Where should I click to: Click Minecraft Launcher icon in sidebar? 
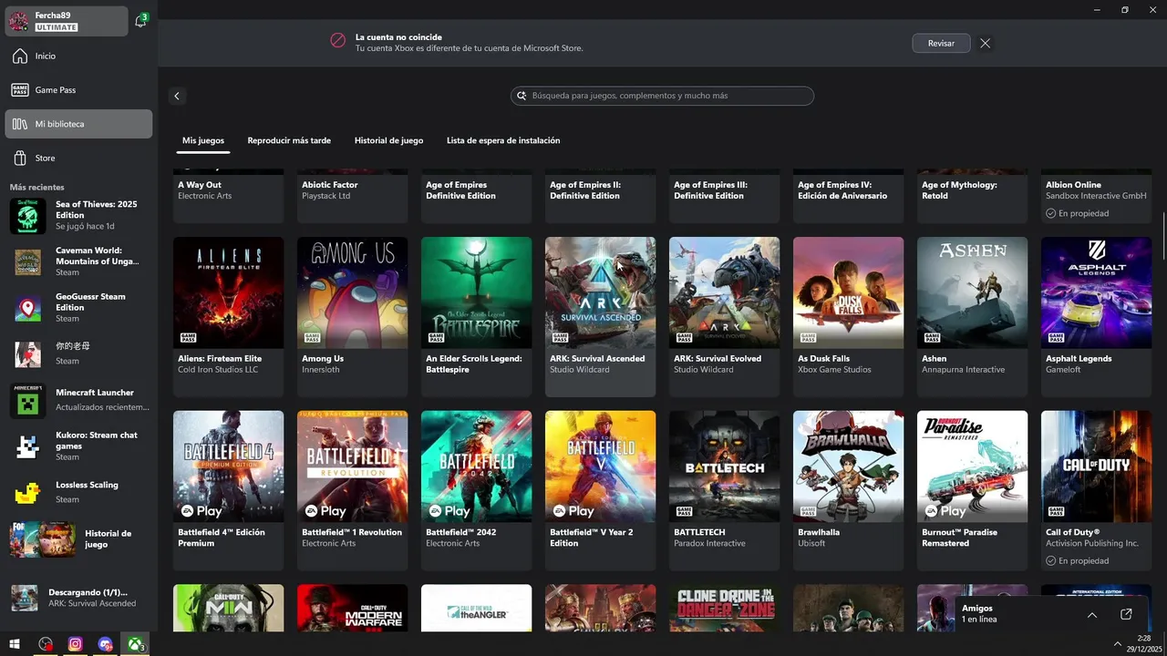pos(27,401)
